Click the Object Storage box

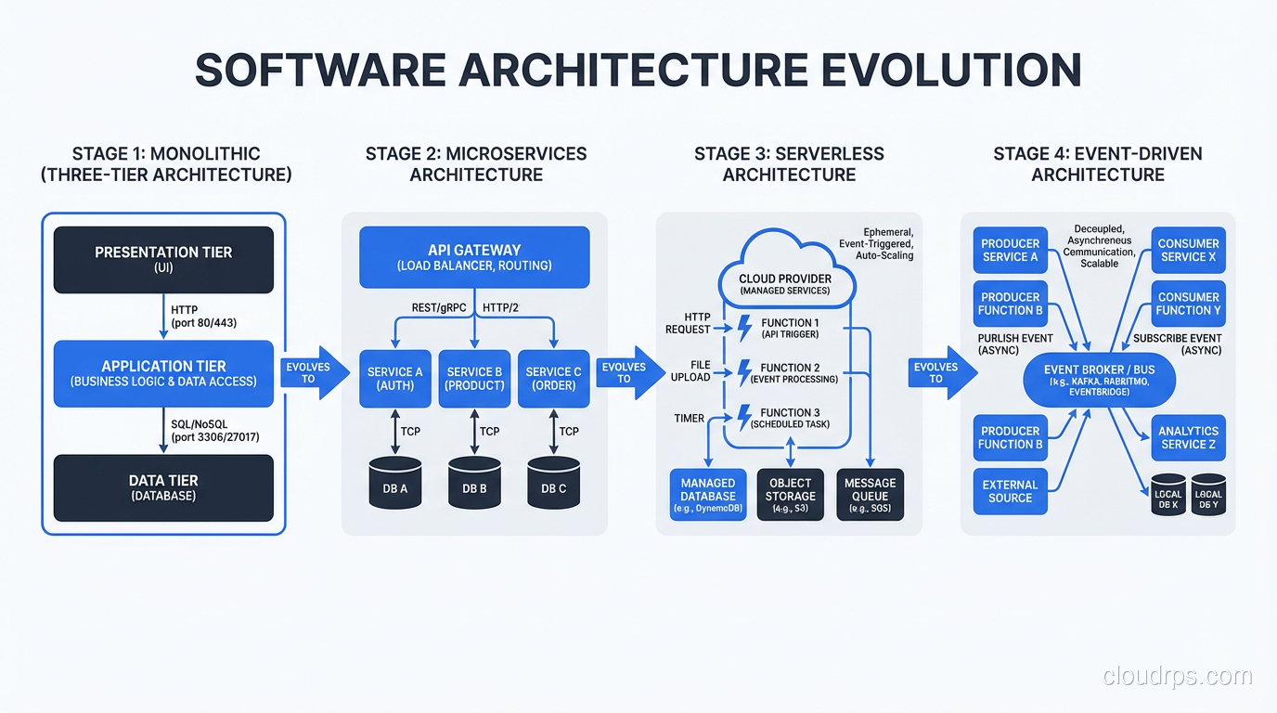click(x=790, y=495)
